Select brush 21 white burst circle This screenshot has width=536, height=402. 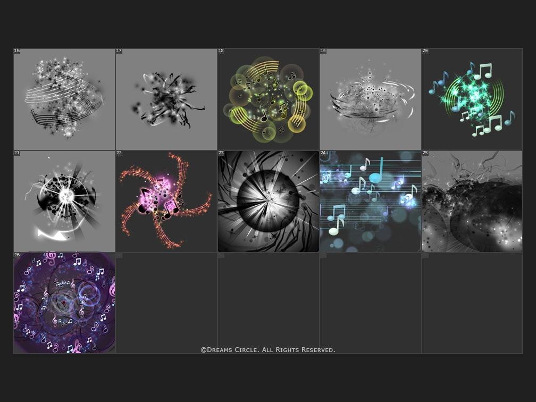coord(64,202)
